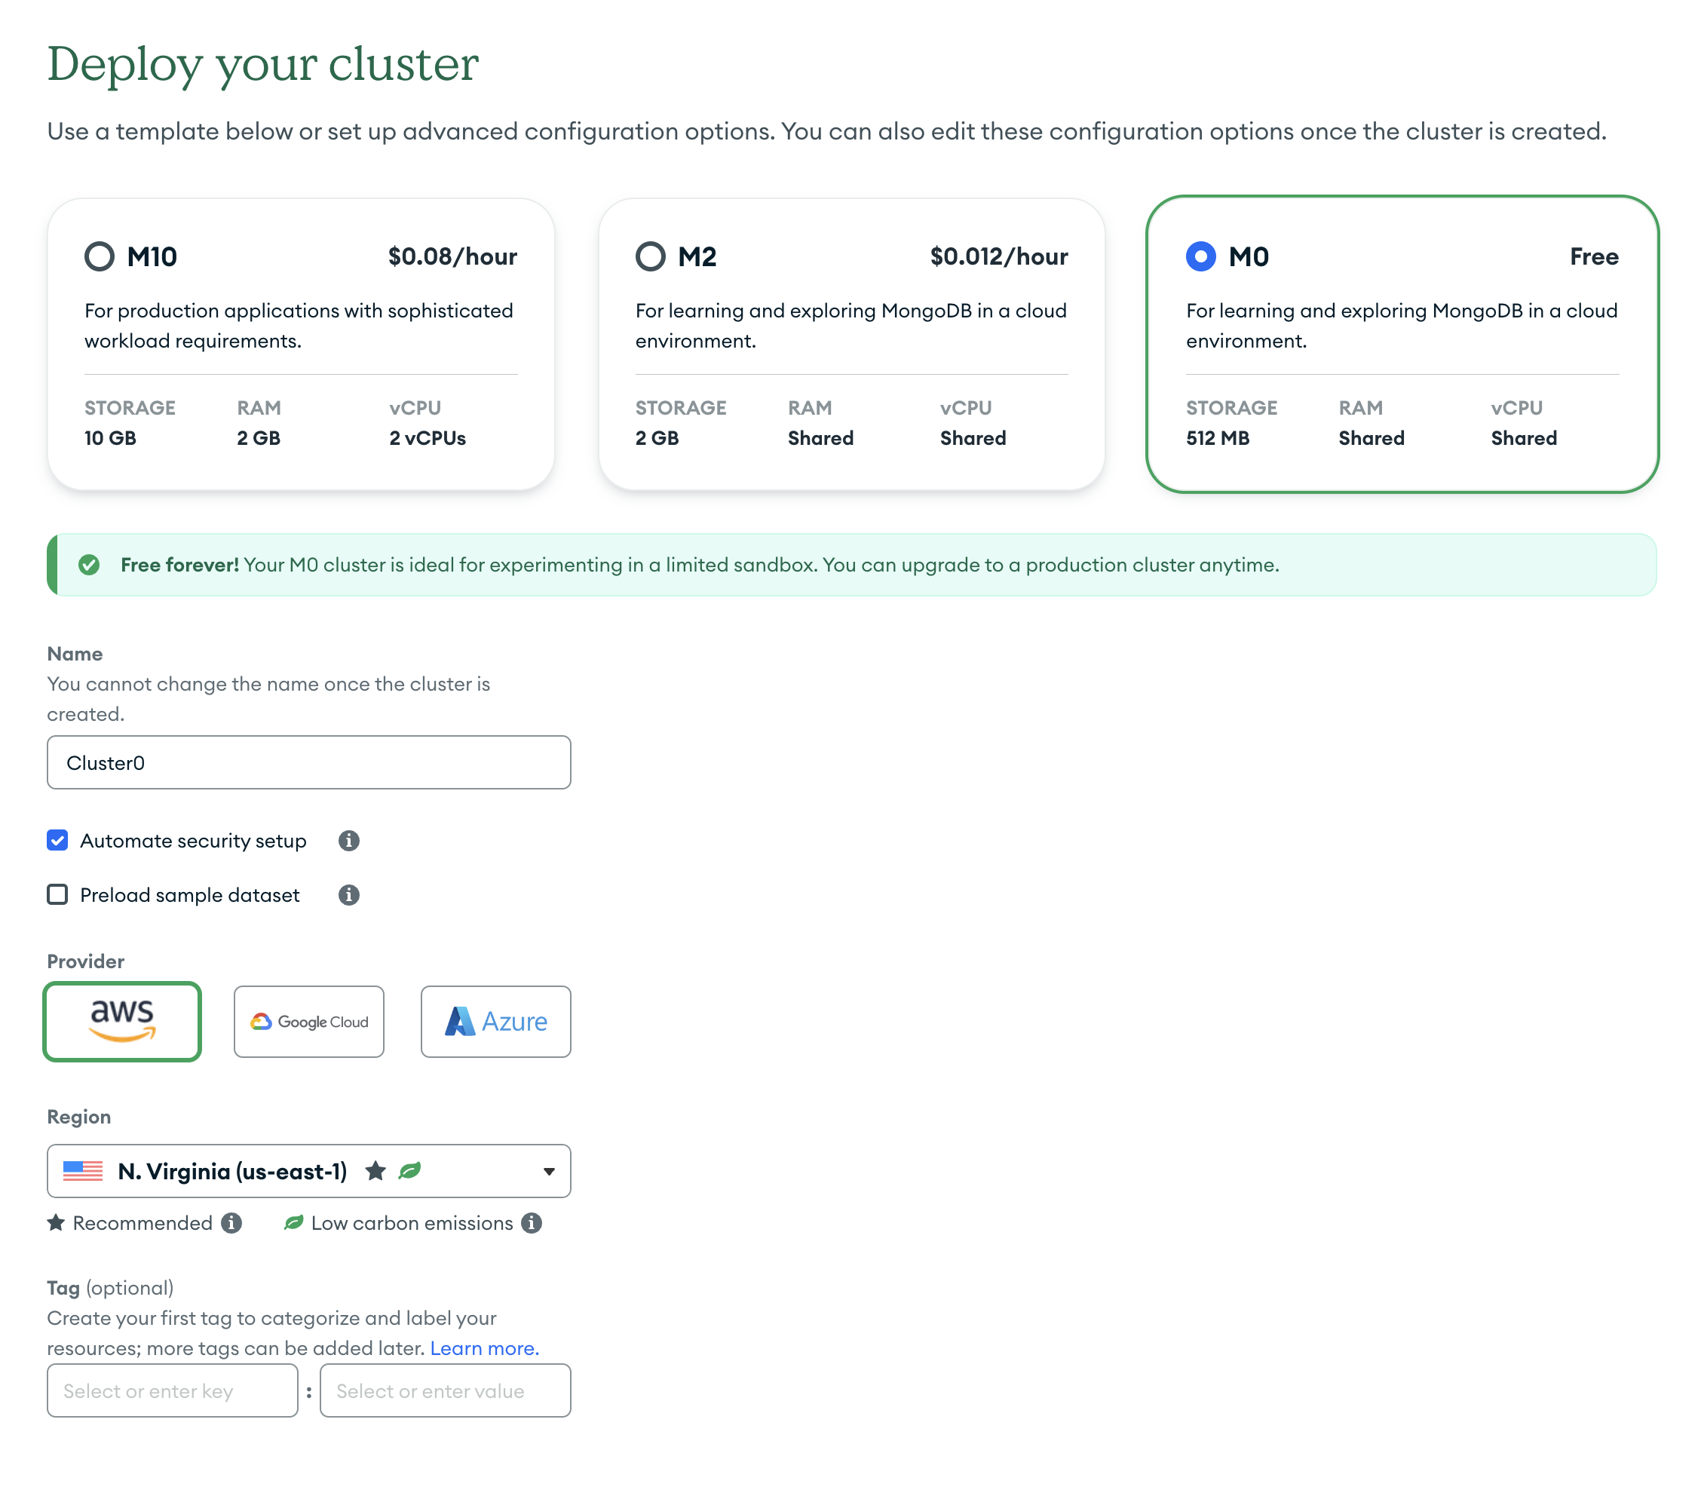Click the green leaf icon in the Region field
This screenshot has height=1496, width=1701.
click(409, 1171)
